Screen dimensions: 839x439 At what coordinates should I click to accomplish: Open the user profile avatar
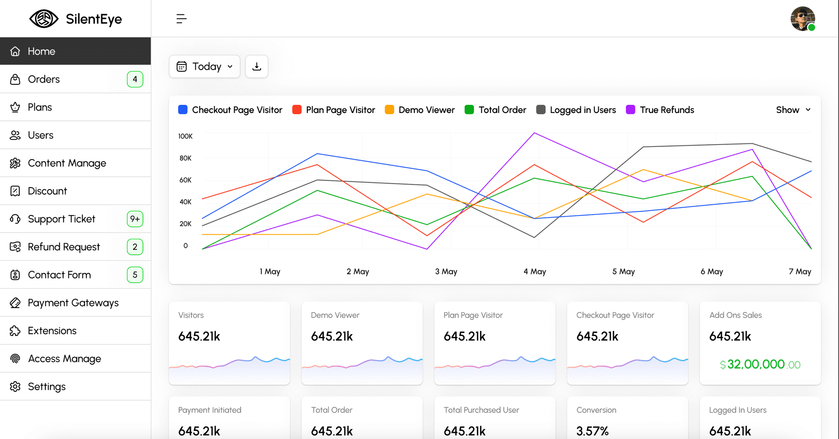click(x=803, y=19)
